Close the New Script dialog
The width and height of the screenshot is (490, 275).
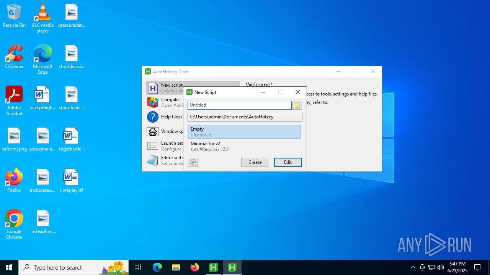click(298, 92)
